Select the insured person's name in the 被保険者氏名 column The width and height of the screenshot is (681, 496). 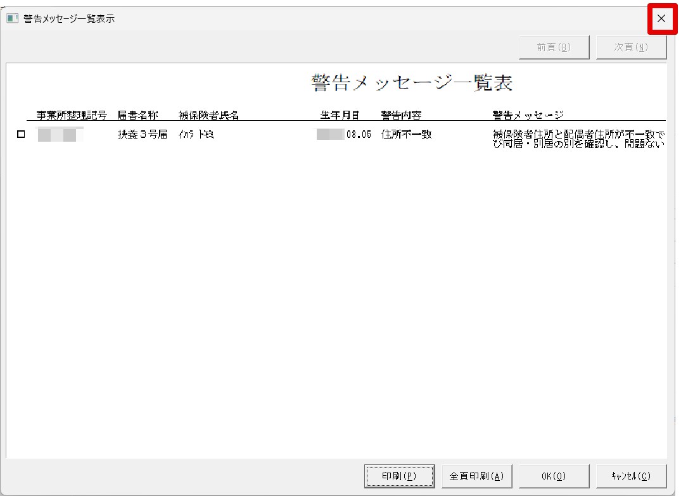tap(196, 134)
